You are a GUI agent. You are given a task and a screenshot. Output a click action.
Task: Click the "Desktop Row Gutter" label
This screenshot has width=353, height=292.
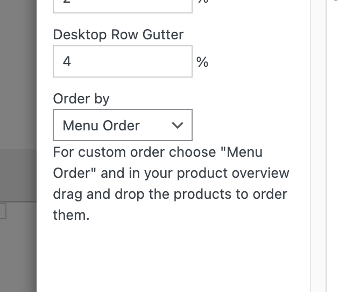[x=118, y=35]
